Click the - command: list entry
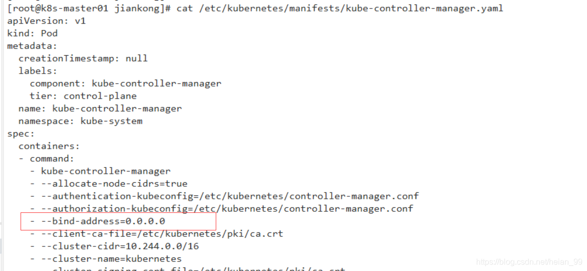 [x=47, y=158]
